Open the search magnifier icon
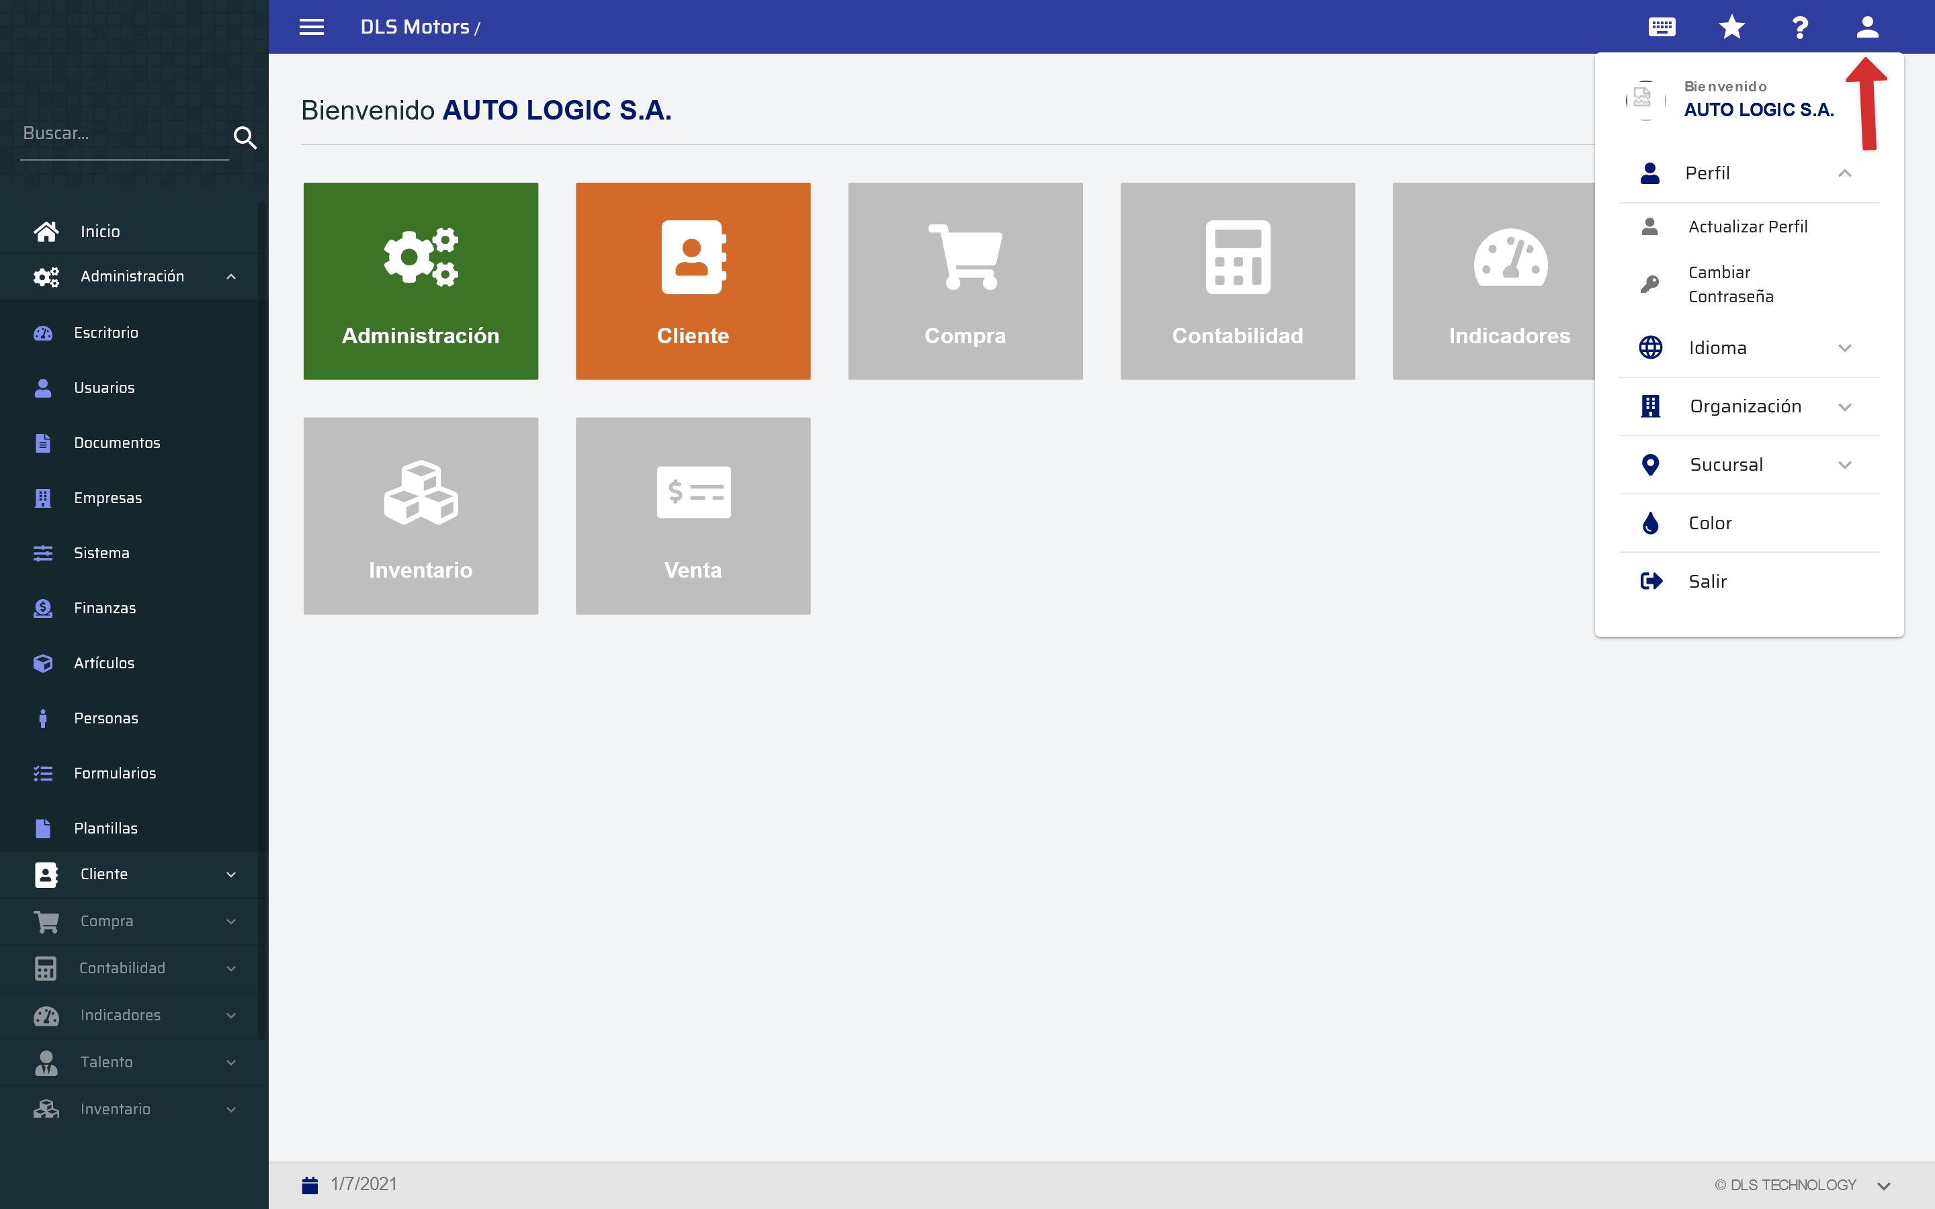1935x1209 pixels. (x=245, y=138)
